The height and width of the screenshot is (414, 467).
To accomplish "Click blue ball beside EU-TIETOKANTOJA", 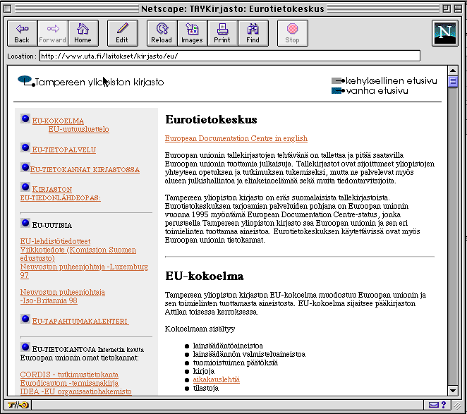I will pyautogui.click(x=25, y=347).
